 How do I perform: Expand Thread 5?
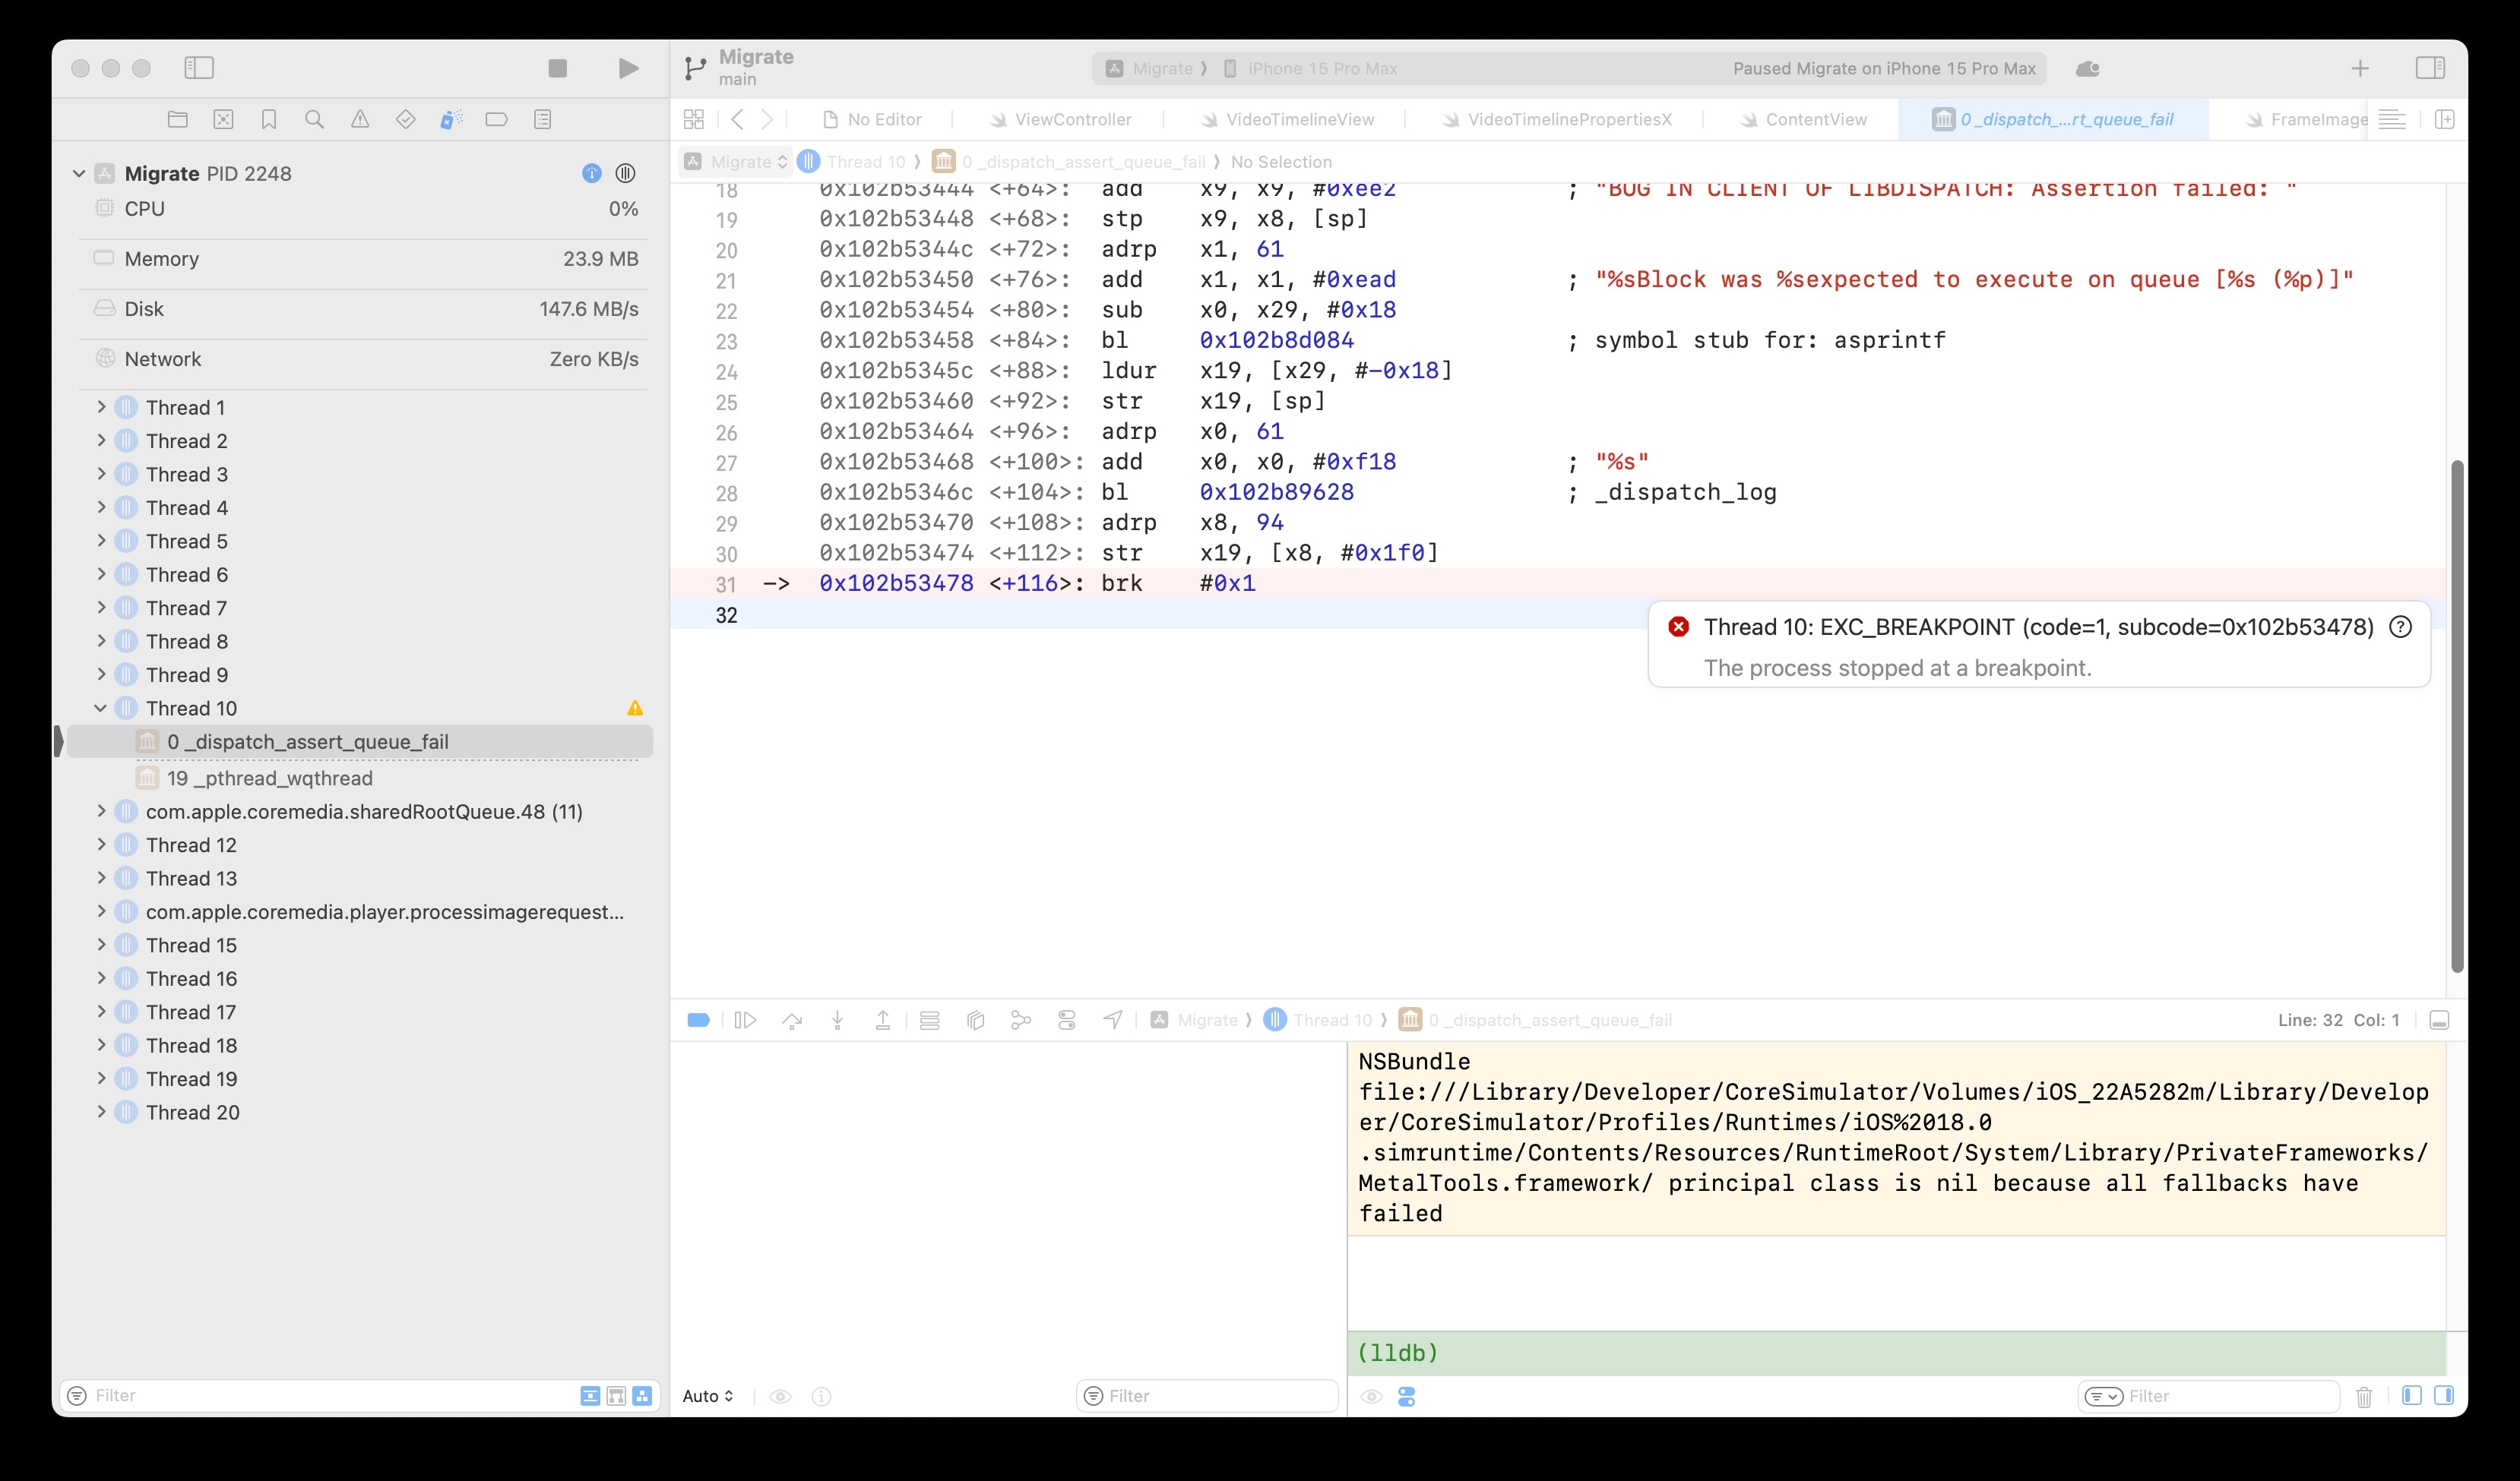101,541
